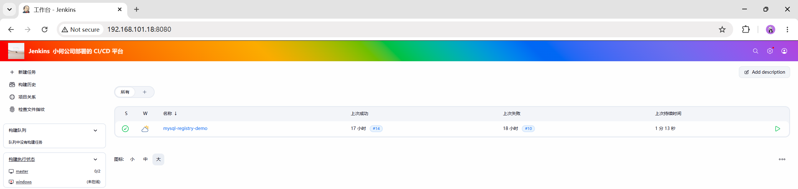This screenshot has height=189, width=798.
Task: Open the user account icon
Action: [x=784, y=51]
